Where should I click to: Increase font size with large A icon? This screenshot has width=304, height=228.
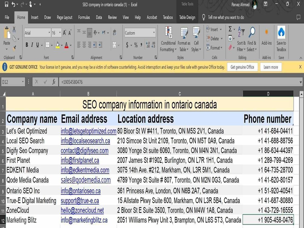click(64, 33)
